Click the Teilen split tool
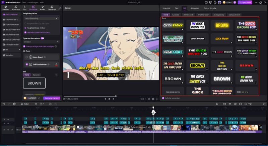 pos(25,104)
